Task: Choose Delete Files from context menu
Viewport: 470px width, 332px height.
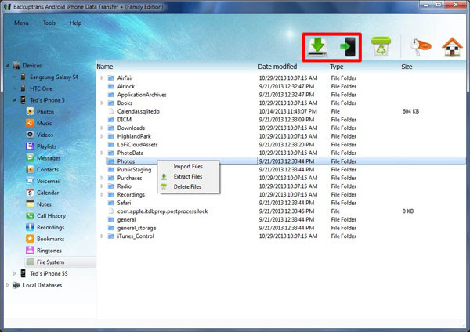Action: pos(188,186)
